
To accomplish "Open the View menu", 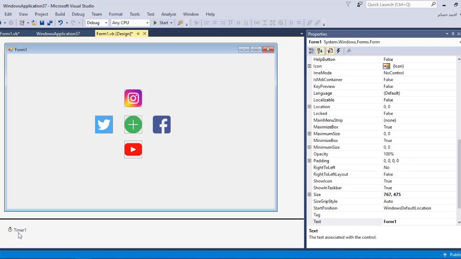I will 23,14.
